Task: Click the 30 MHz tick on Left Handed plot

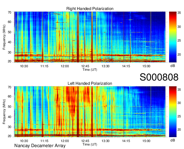Action: 9,127
